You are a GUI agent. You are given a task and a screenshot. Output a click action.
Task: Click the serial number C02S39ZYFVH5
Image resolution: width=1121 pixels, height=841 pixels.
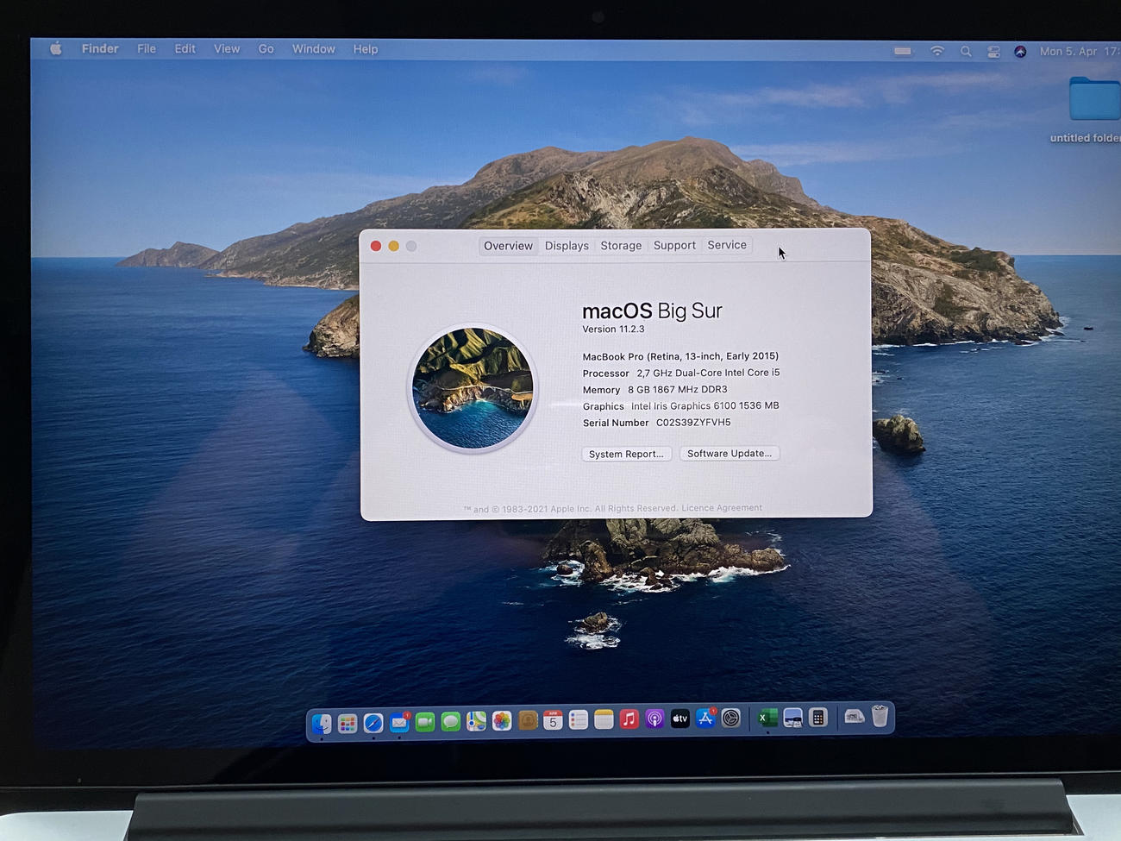(x=693, y=423)
